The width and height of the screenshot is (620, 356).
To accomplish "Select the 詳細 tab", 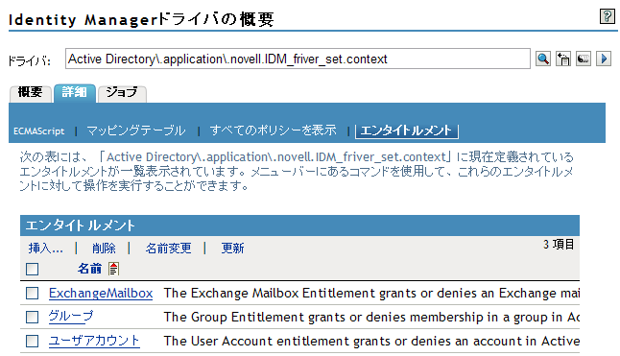I will pos(74,93).
